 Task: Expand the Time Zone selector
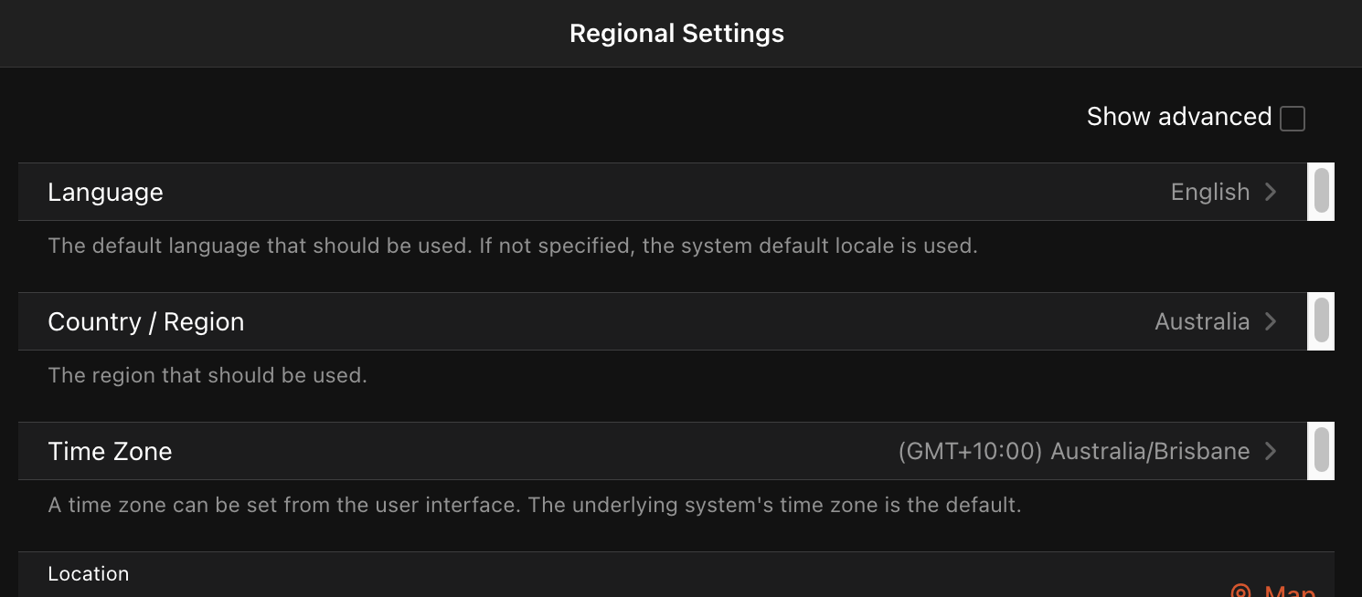coord(640,451)
